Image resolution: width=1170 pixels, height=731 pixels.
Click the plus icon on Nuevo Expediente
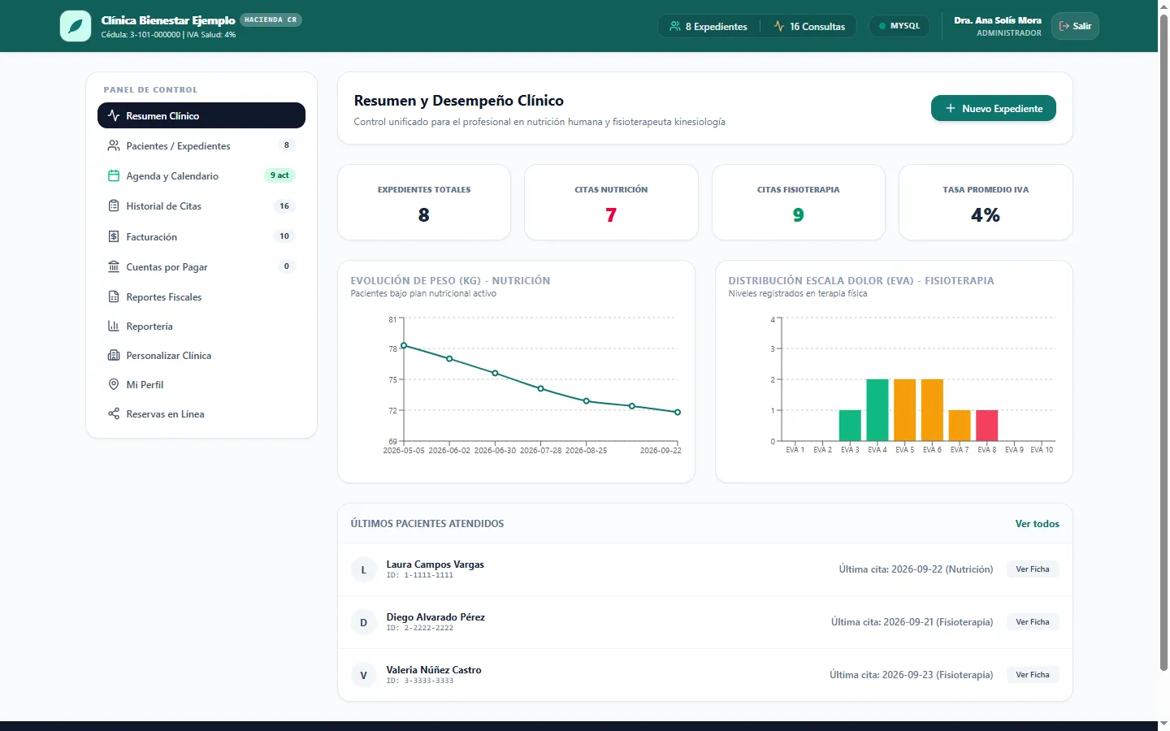click(x=950, y=108)
